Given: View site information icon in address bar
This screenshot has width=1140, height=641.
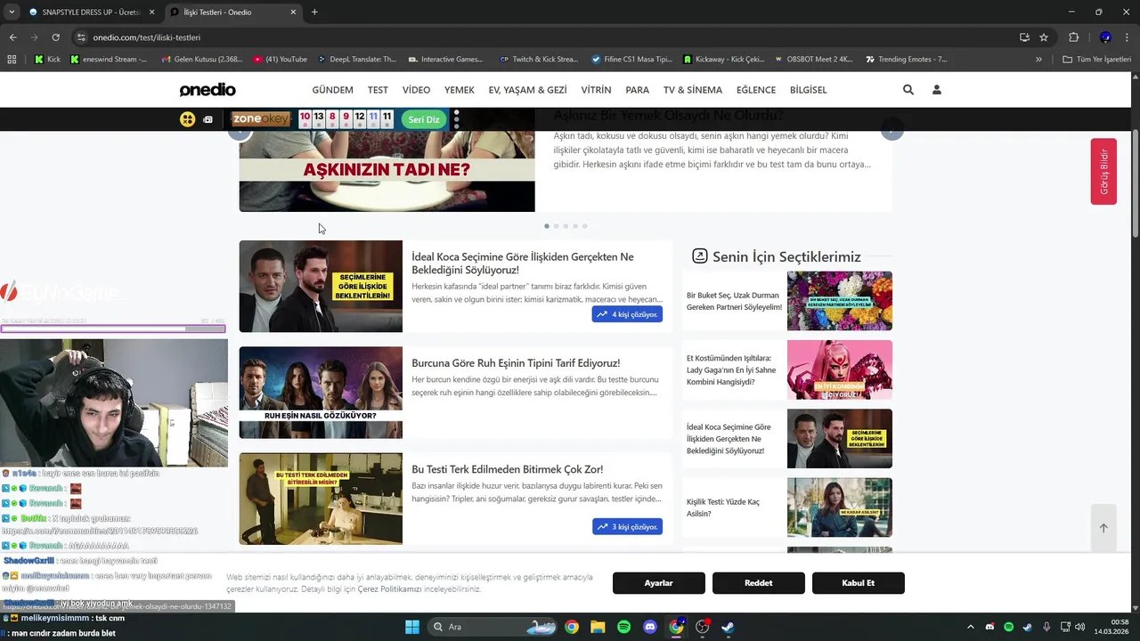Looking at the screenshot, I should pos(81,37).
